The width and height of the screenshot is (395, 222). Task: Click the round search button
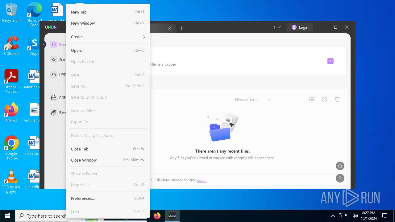coord(340,166)
